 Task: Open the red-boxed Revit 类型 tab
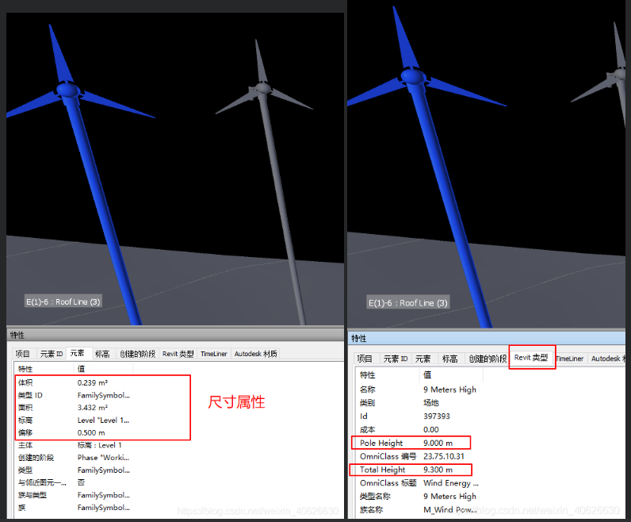click(x=531, y=358)
